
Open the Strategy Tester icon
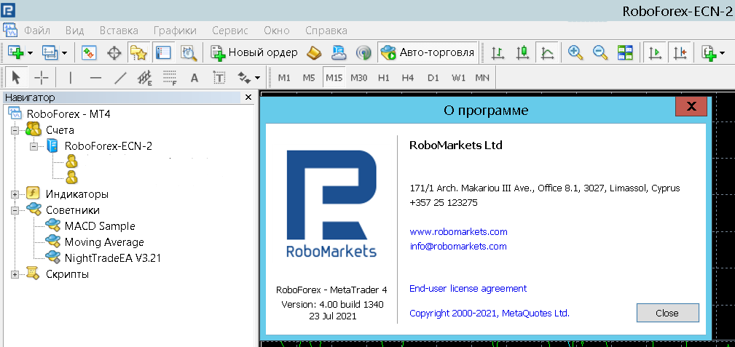pyautogui.click(x=189, y=52)
